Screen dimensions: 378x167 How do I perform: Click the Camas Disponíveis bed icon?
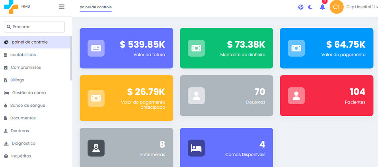(x=196, y=148)
